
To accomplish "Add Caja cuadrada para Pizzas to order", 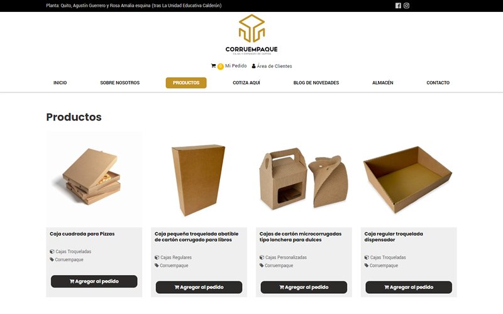I will (94, 281).
